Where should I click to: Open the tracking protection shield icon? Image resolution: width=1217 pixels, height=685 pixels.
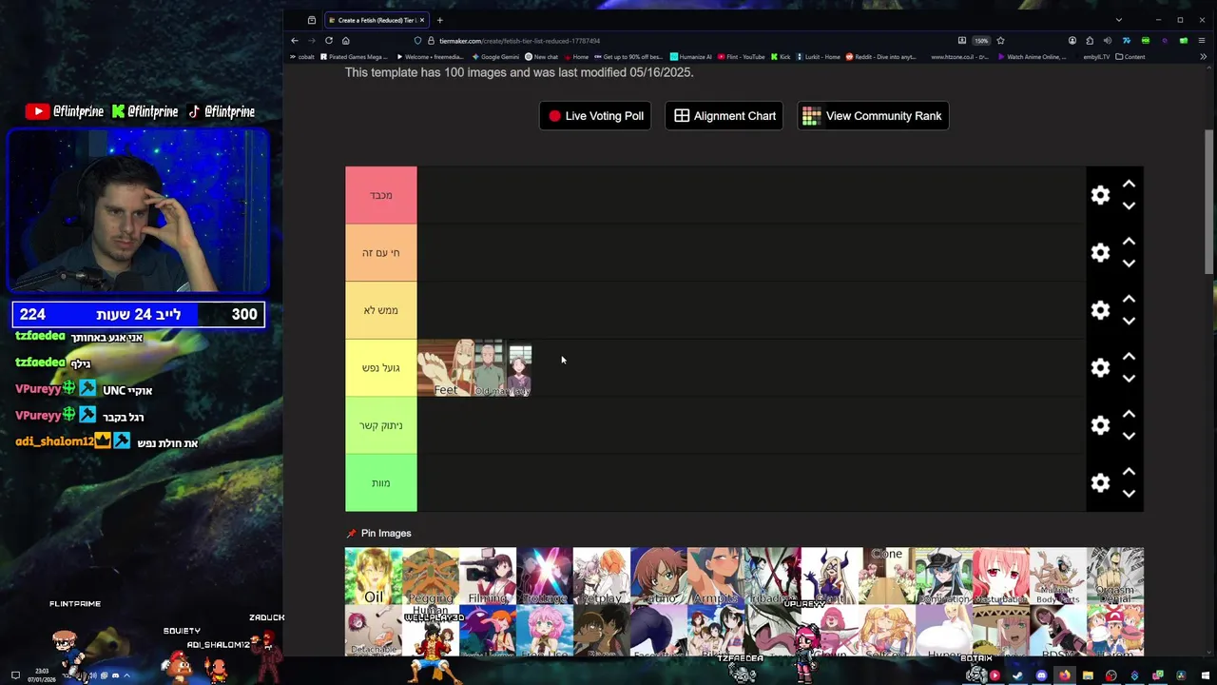tap(417, 41)
